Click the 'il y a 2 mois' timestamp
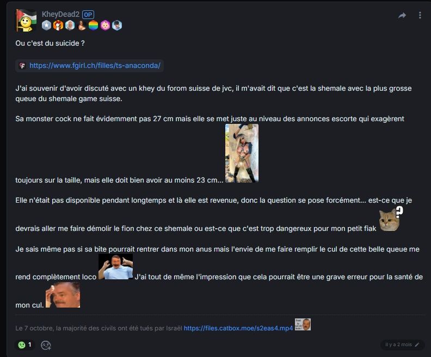The height and width of the screenshot is (357, 431). coord(398,345)
